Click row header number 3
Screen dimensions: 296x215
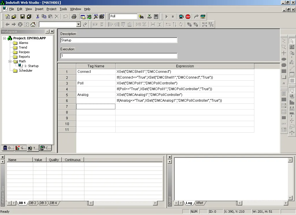pyautogui.click(x=67, y=83)
